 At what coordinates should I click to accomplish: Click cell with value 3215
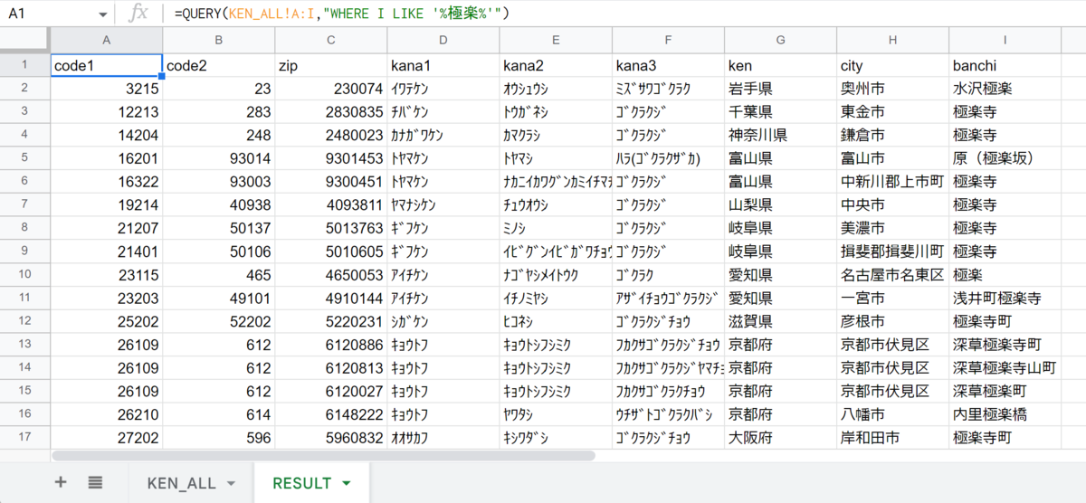point(107,89)
